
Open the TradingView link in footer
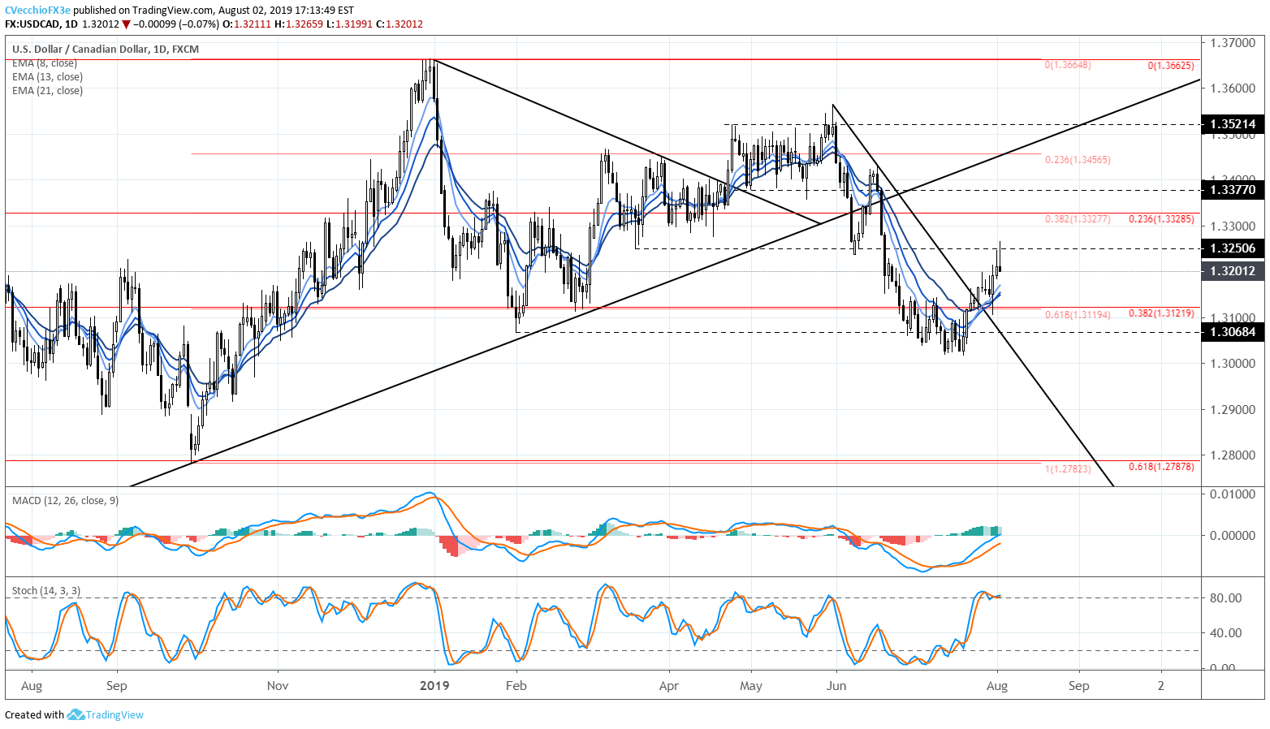[114, 715]
